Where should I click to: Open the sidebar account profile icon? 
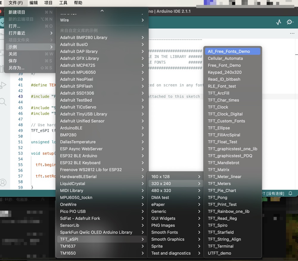click(3, 183)
